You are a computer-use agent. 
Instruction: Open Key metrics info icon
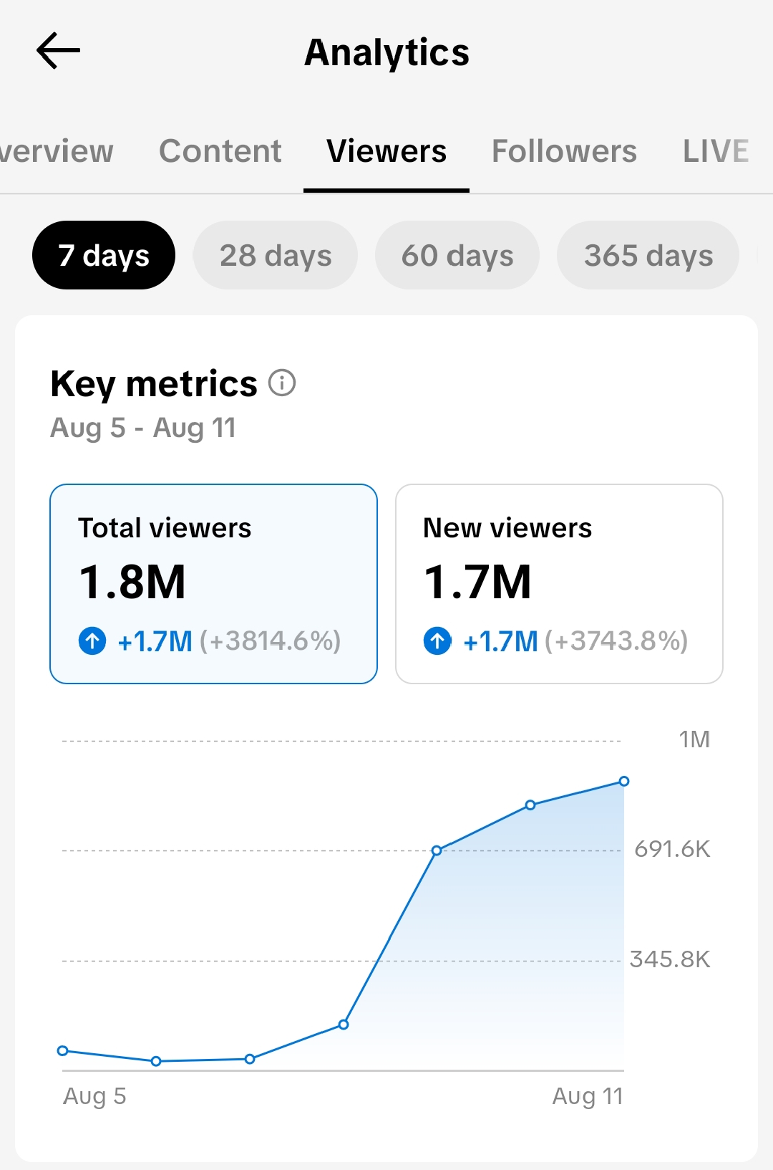[282, 383]
